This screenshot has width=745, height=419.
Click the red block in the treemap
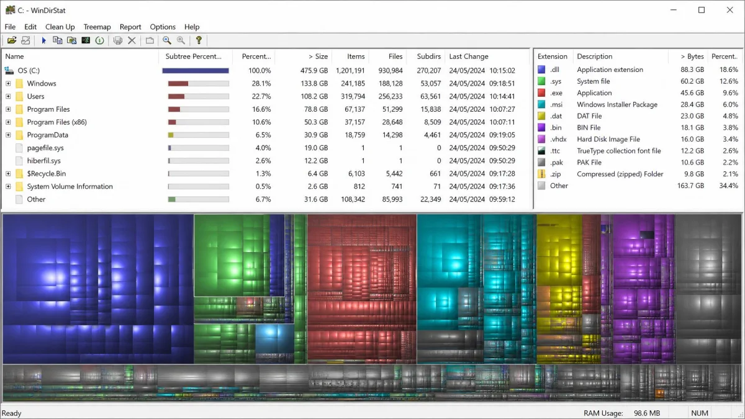[x=361, y=289]
